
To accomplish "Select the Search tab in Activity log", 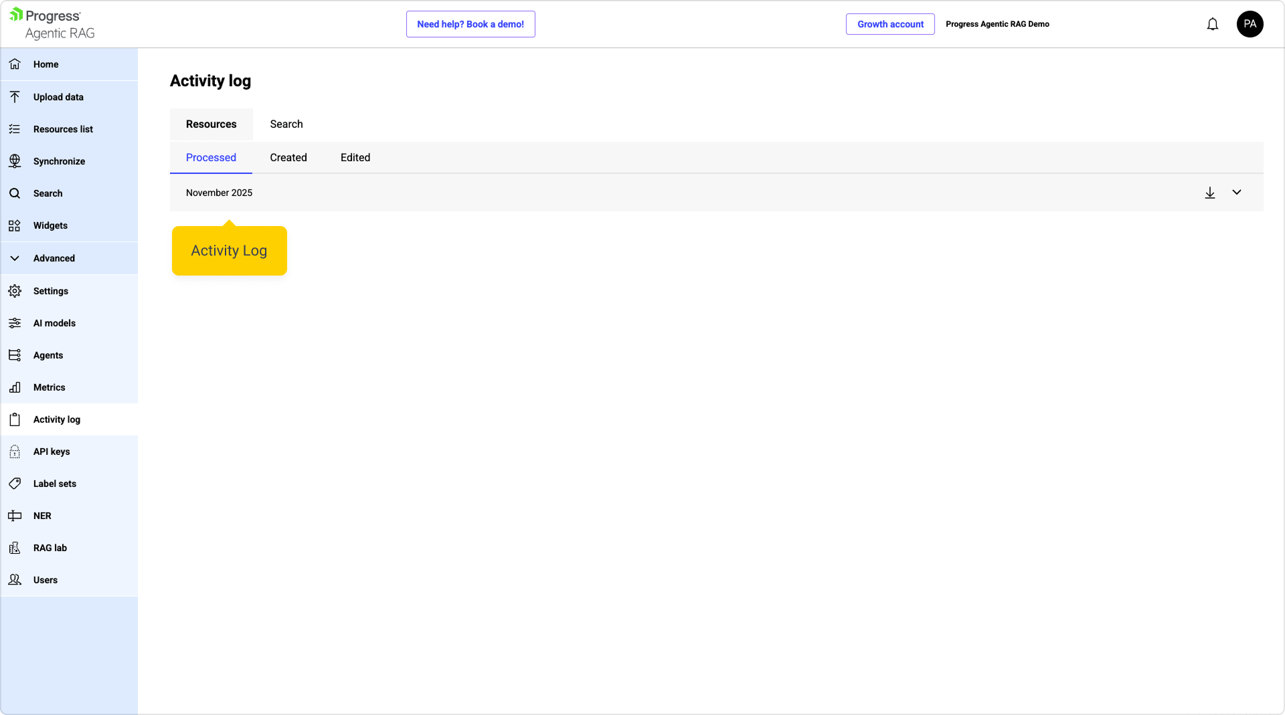I will pyautogui.click(x=286, y=124).
